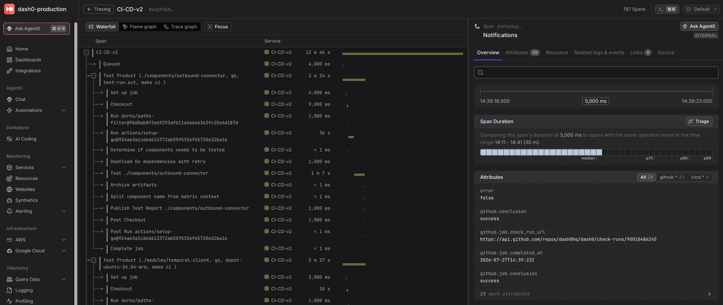
Task: Open Websites monitoring
Action: [25, 189]
